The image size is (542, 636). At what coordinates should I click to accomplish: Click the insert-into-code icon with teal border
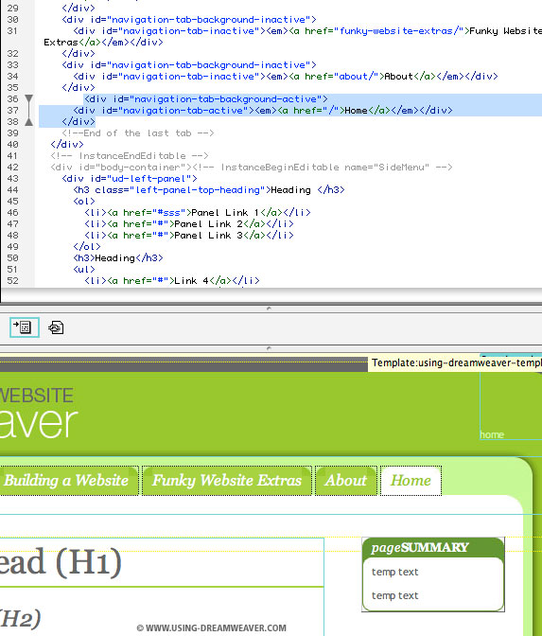[x=25, y=327]
